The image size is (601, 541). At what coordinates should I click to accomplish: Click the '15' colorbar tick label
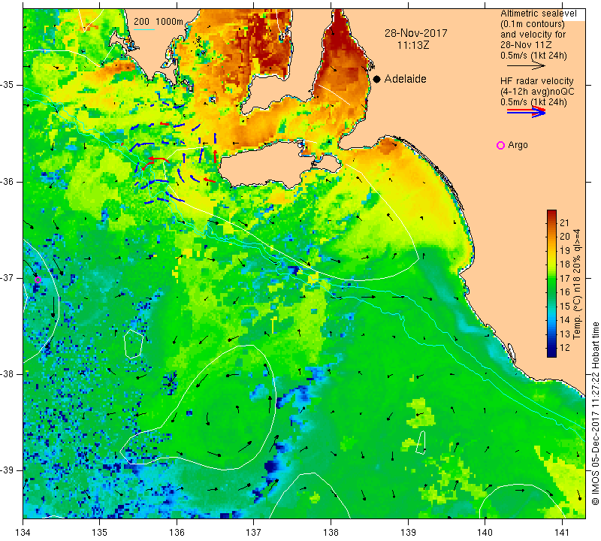565,307
